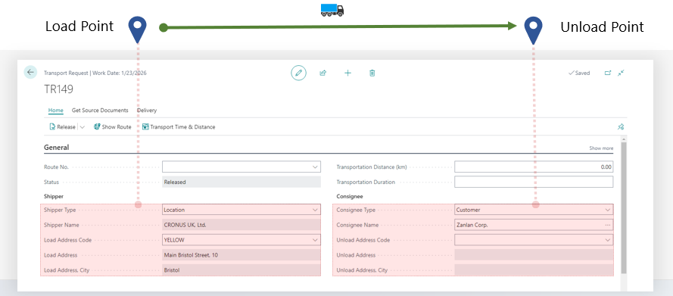Open the Load Address Code dropdown
Image resolution: width=673 pixels, height=296 pixels.
point(316,240)
